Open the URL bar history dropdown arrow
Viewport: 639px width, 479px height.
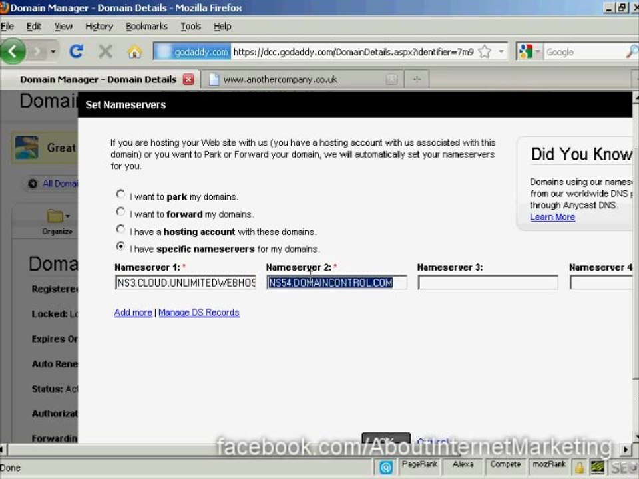coord(501,52)
